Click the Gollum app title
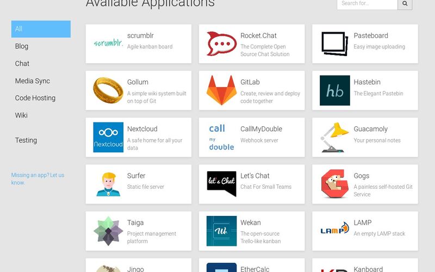 138,82
